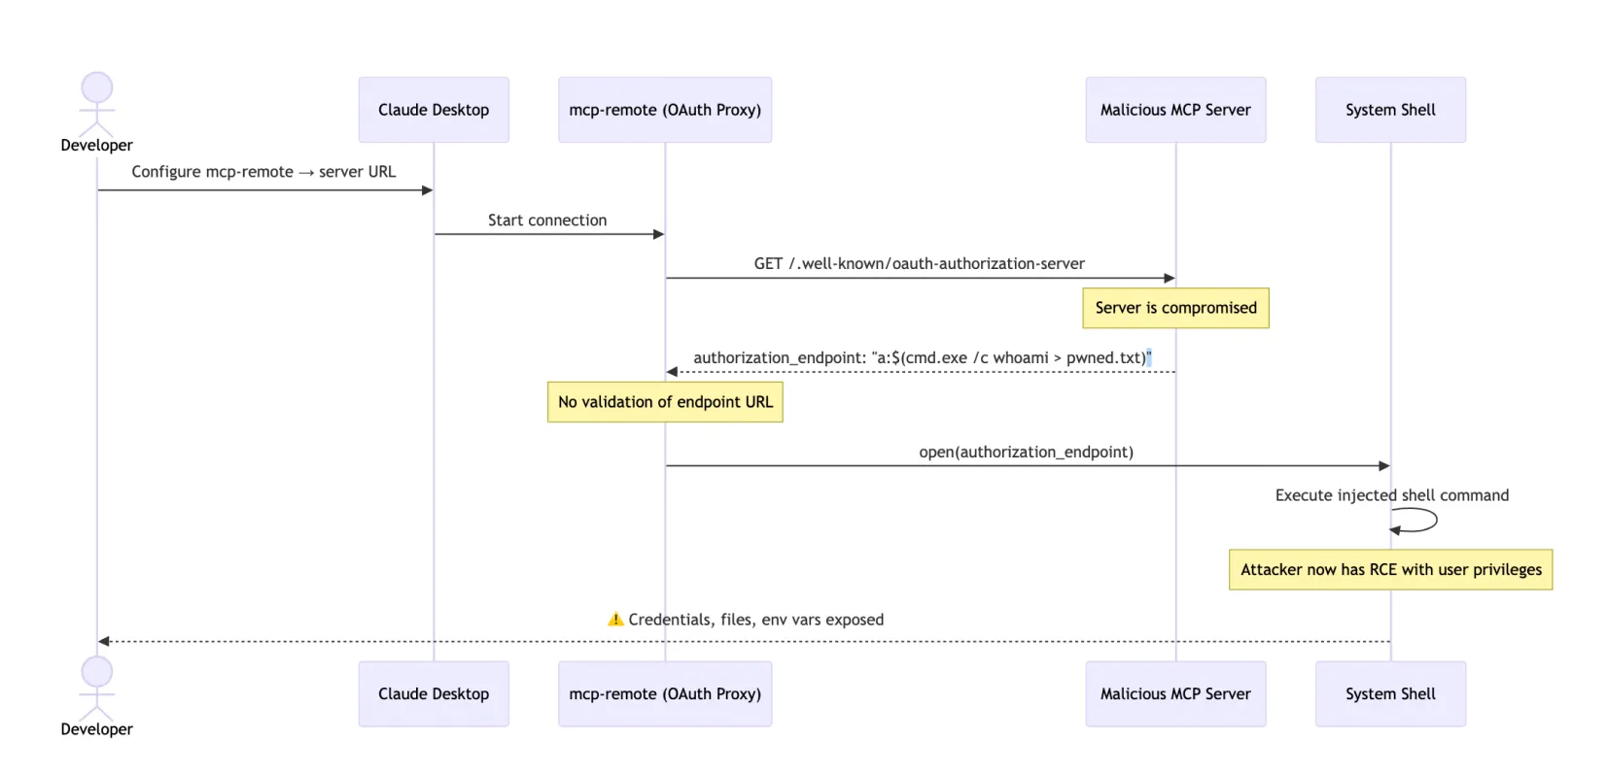The width and height of the screenshot is (1607, 775).
Task: Click the "Attacker now has RCE" note
Action: (1390, 570)
